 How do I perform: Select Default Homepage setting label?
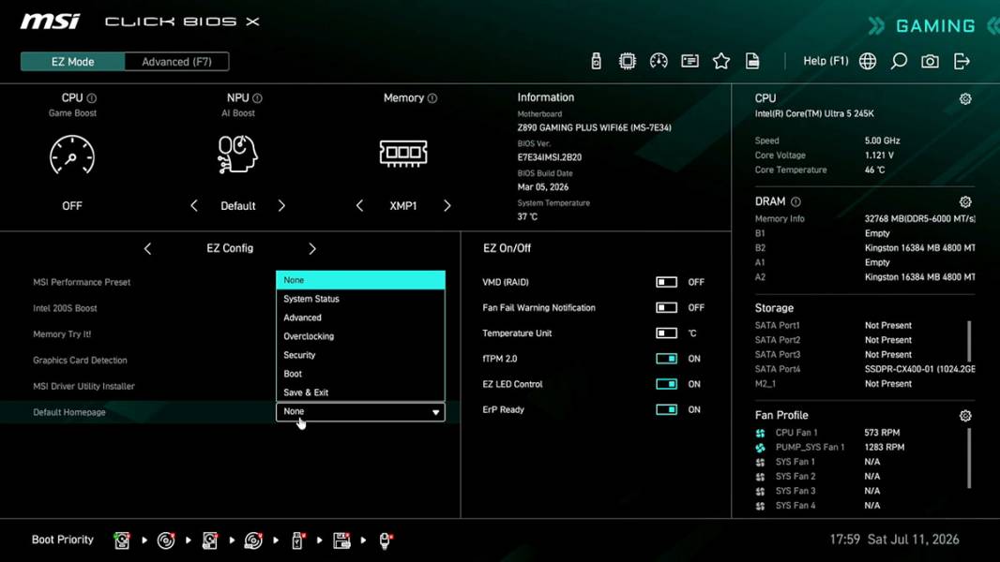click(68, 412)
